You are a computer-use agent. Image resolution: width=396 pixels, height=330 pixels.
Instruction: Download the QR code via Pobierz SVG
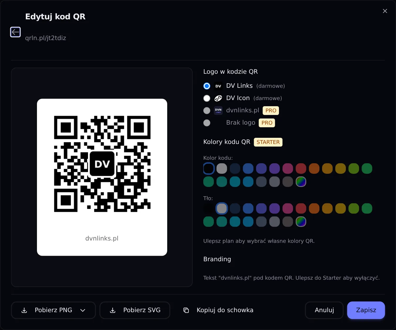(135, 310)
